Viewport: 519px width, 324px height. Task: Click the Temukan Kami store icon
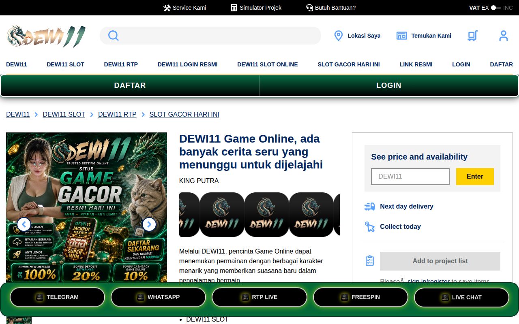(x=401, y=36)
